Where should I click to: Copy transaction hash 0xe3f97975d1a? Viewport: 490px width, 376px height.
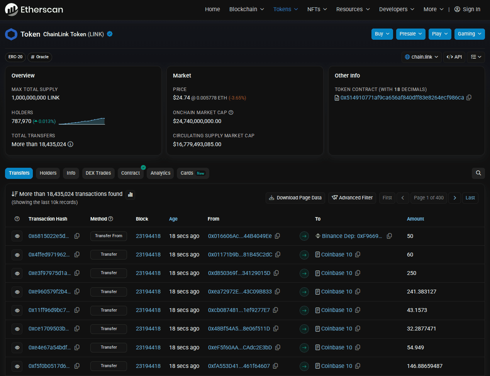click(77, 273)
